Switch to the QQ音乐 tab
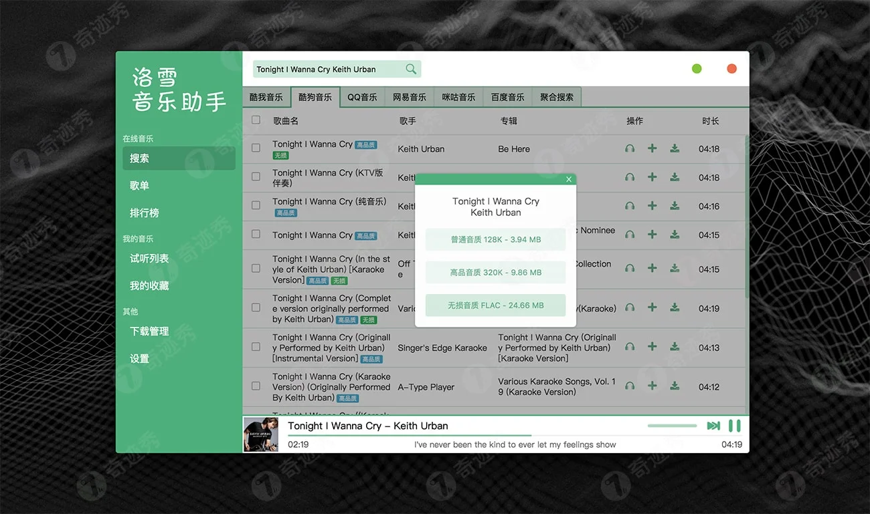This screenshot has width=870, height=514. 362,96
